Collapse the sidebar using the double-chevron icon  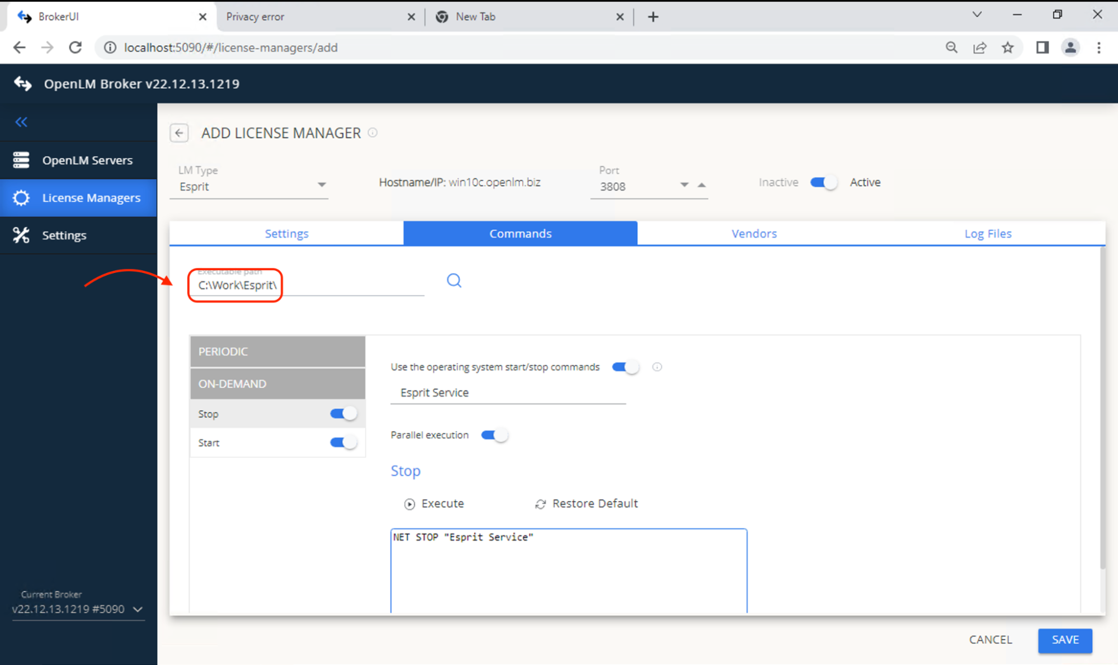tap(21, 122)
